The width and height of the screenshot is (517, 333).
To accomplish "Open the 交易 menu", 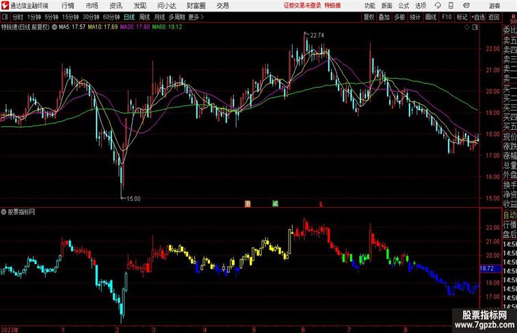I will click(222, 5).
